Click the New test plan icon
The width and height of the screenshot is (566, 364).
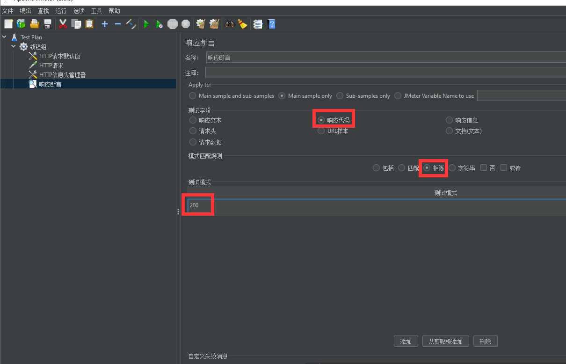pos(8,24)
